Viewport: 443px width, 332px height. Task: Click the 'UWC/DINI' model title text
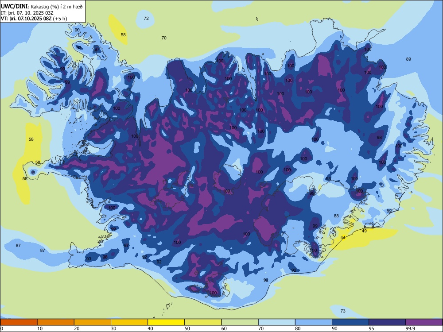click(15, 7)
